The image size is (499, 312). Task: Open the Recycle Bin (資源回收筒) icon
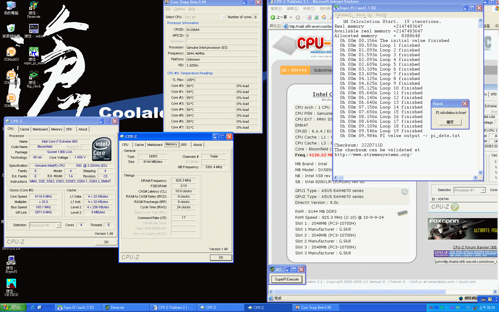pyautogui.click(x=11, y=31)
